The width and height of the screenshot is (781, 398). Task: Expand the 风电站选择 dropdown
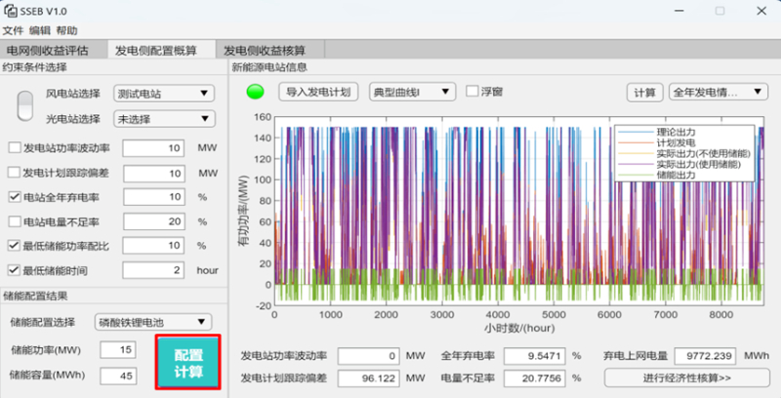[164, 93]
